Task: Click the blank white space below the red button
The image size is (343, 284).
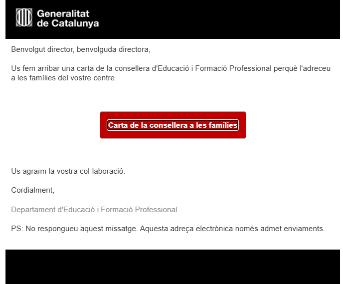Action: pyautogui.click(x=172, y=152)
